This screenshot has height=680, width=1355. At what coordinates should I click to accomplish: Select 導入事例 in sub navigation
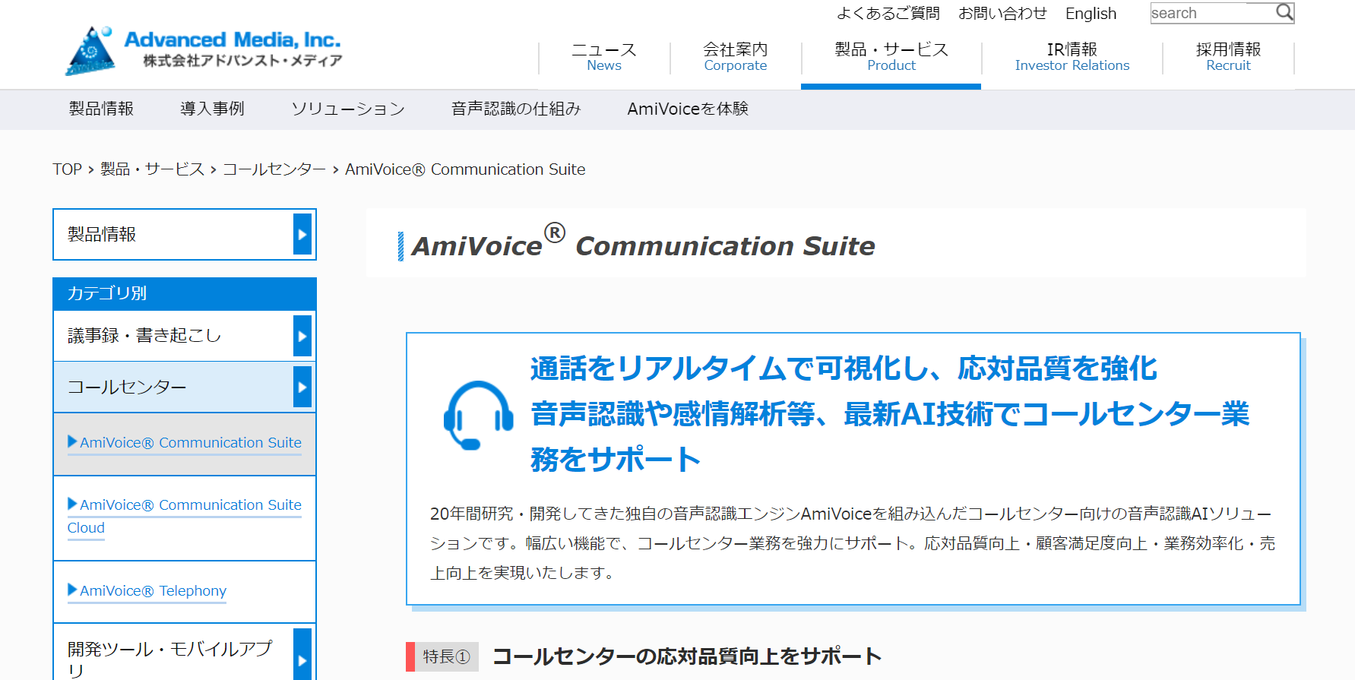tap(212, 109)
